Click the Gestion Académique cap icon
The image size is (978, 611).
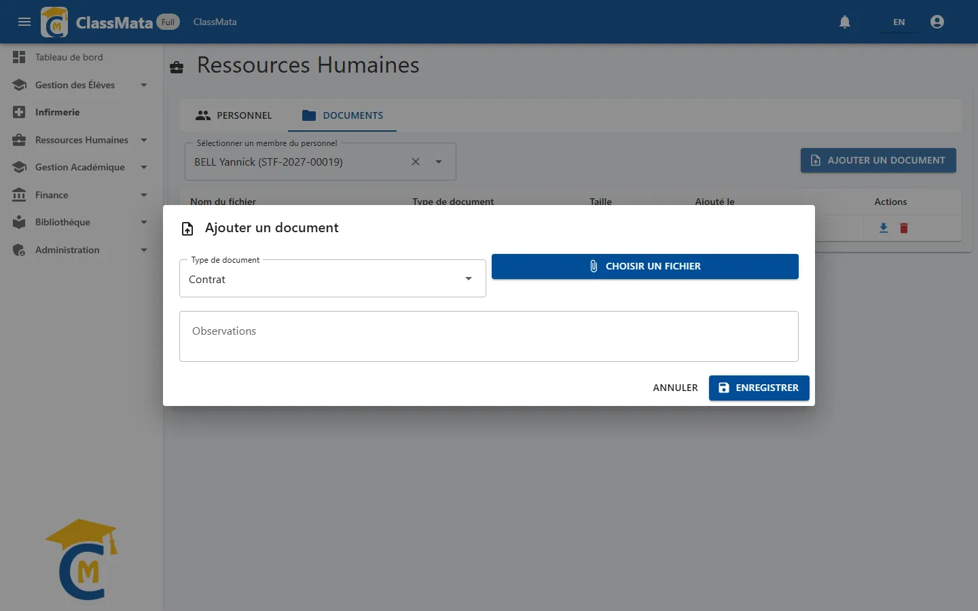pos(19,167)
